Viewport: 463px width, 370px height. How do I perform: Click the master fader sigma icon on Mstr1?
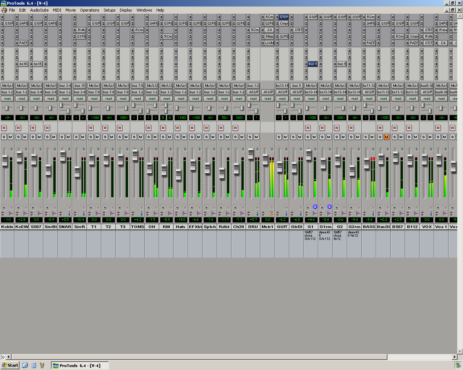pos(272,214)
